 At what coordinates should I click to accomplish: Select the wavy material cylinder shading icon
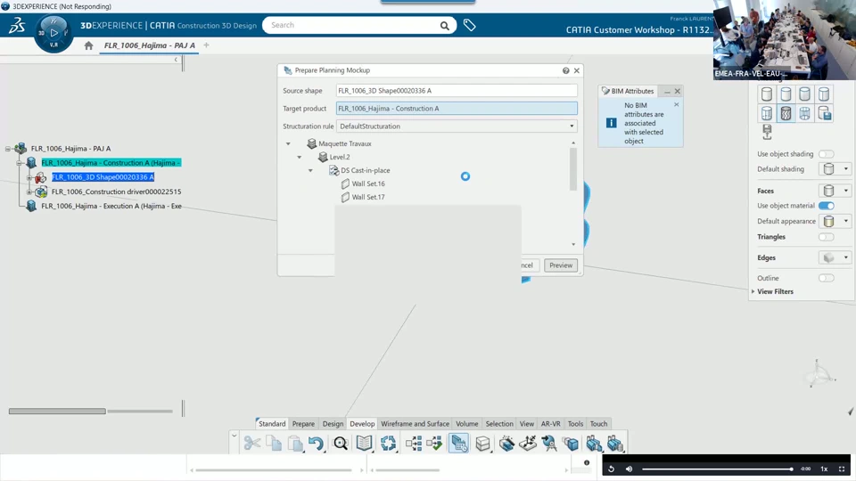(x=786, y=113)
